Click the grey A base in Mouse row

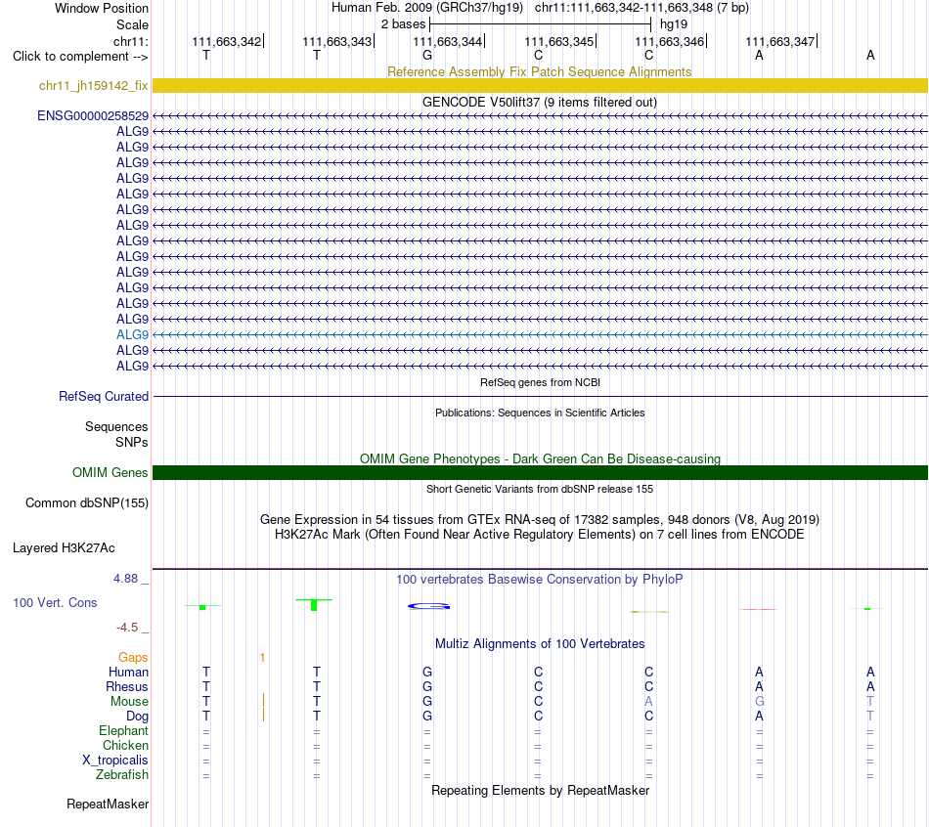[648, 702]
